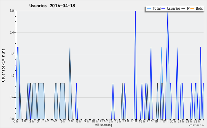Click the '11 h' x-axis label
Viewport: 207px width, 128px height.
tap(102, 121)
